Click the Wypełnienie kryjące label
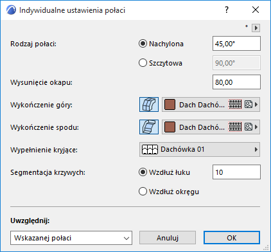The height and width of the screenshot is (252, 271). 44,150
